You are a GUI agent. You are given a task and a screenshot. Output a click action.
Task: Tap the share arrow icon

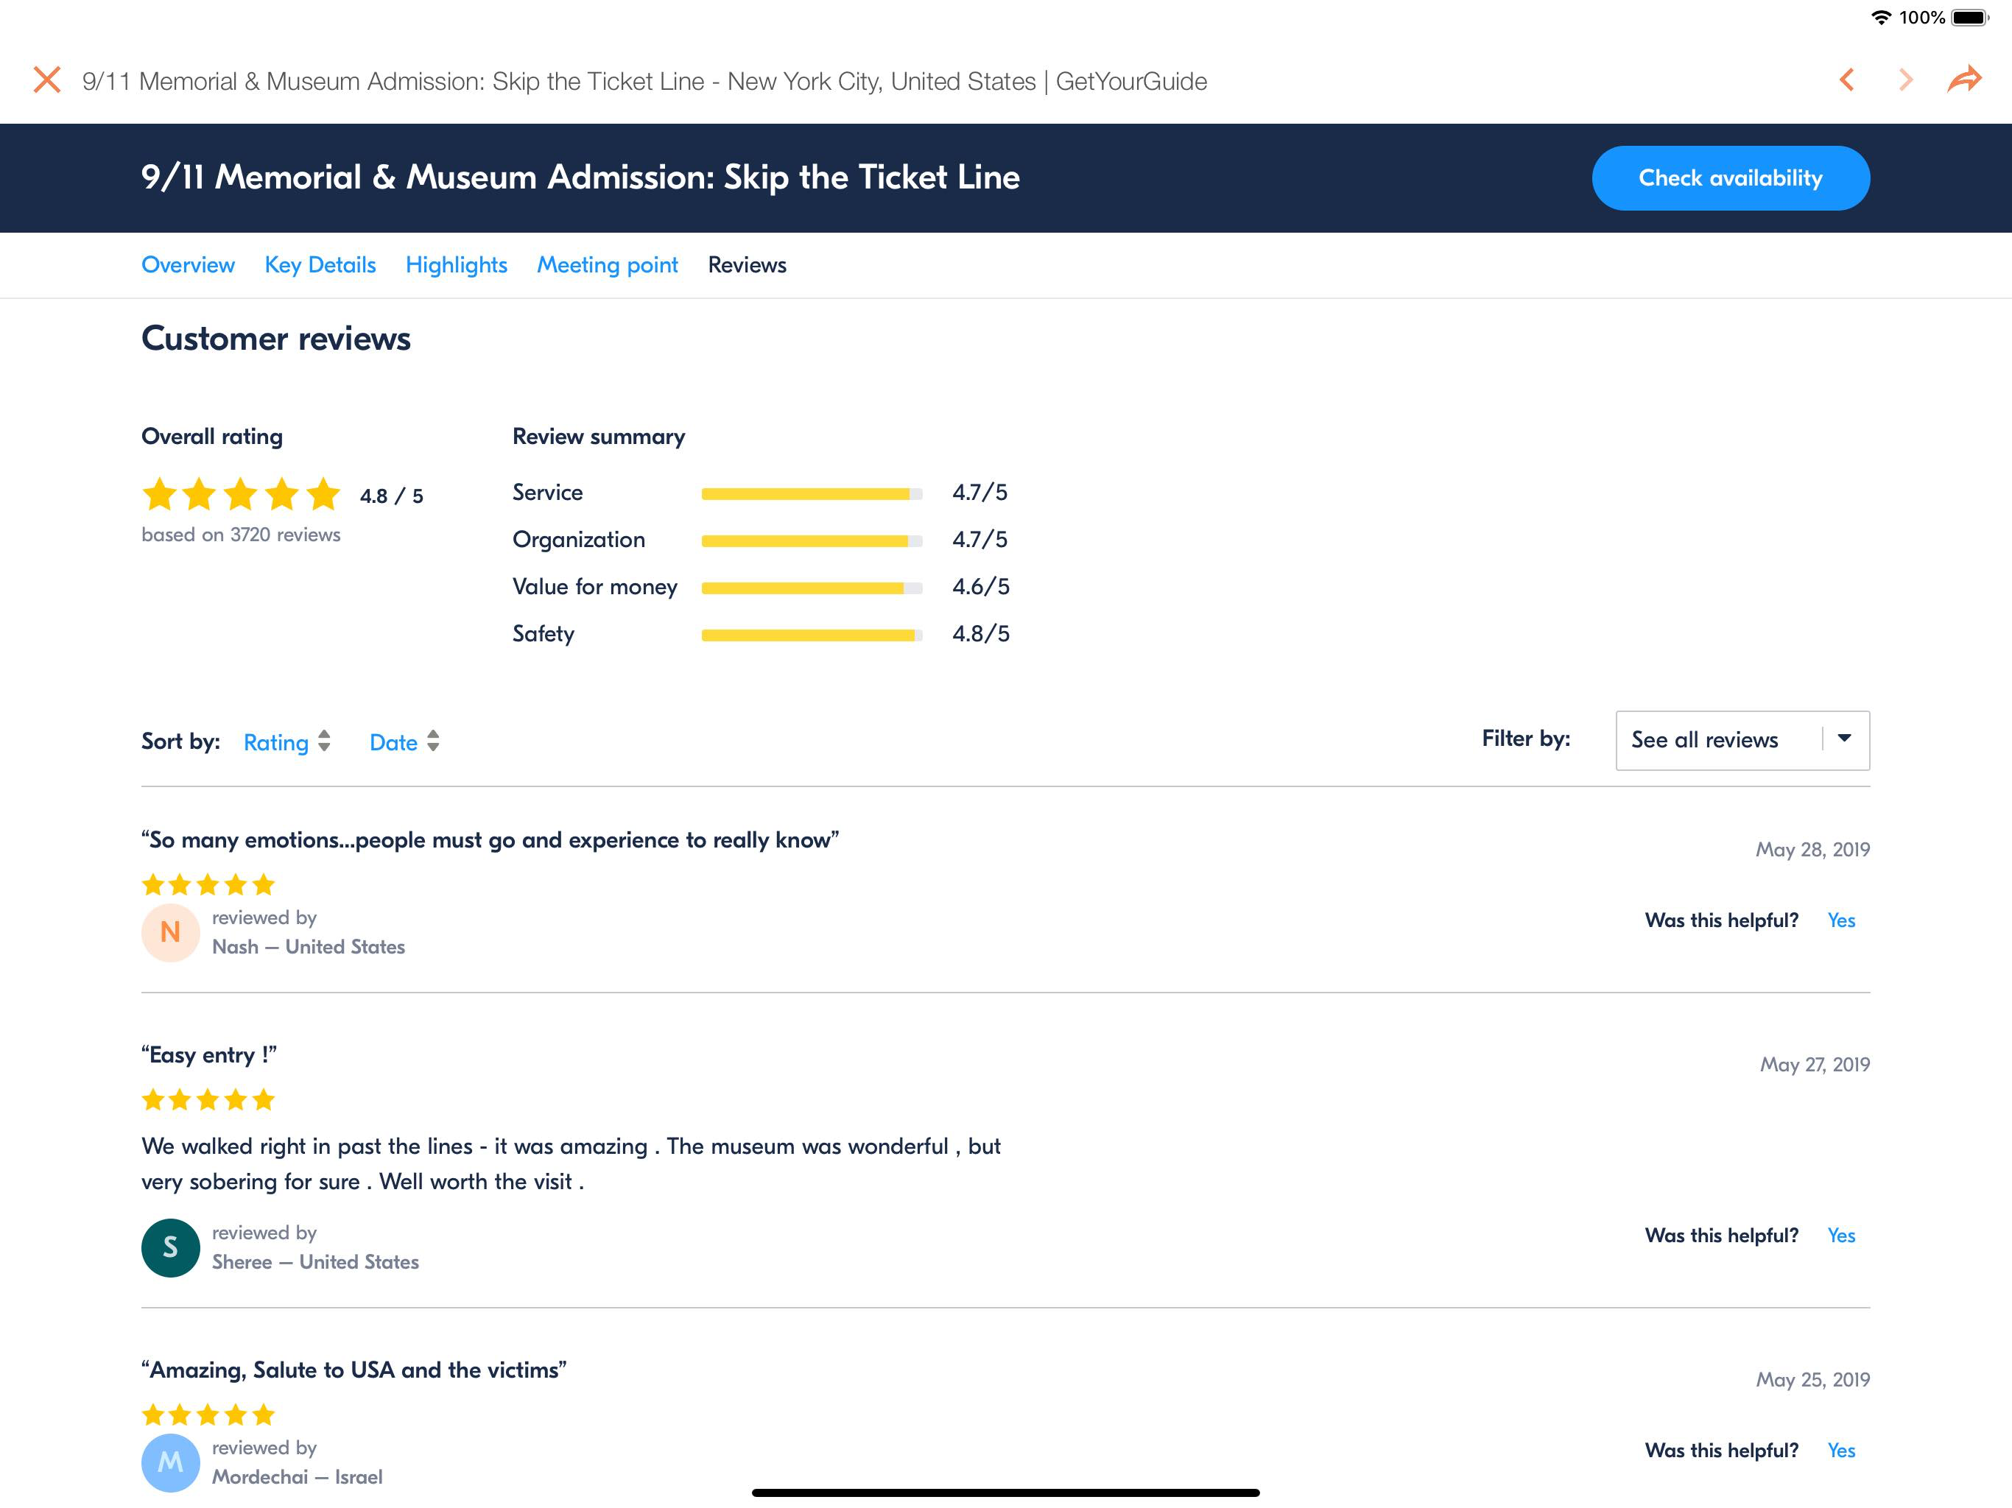(x=1964, y=79)
